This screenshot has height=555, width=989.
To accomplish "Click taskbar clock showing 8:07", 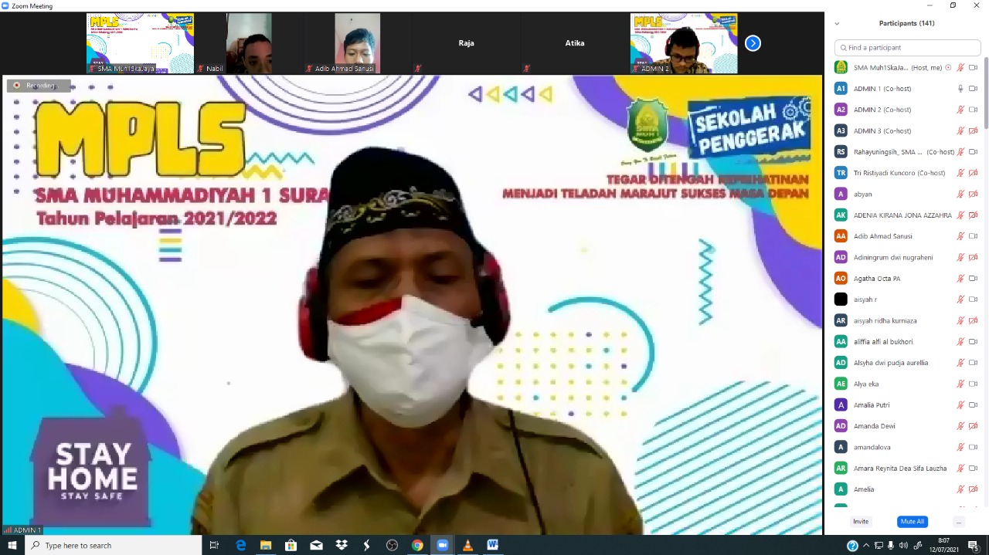I will (x=943, y=545).
